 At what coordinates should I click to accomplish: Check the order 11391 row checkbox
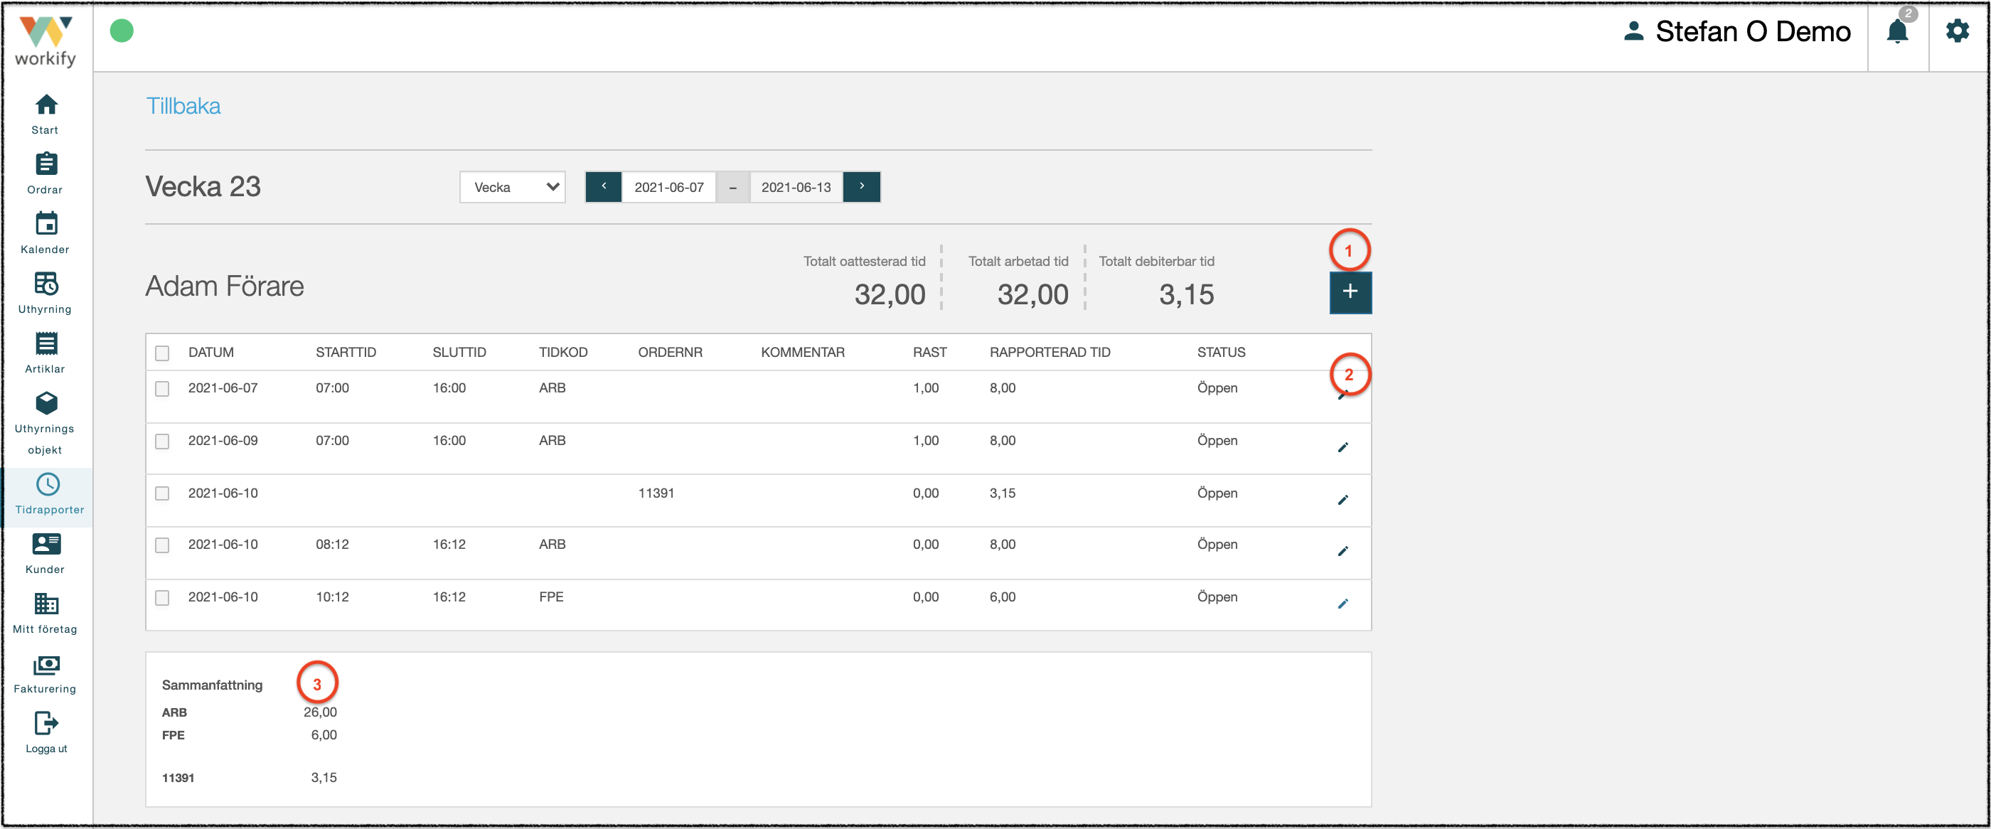click(162, 493)
